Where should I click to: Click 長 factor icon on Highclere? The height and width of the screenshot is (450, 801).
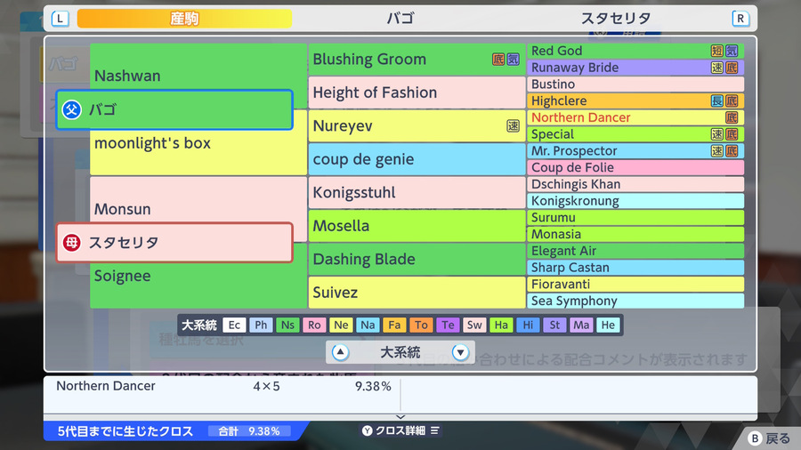717,100
